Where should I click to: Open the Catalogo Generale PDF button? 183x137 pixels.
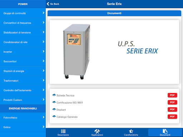(x=172, y=117)
